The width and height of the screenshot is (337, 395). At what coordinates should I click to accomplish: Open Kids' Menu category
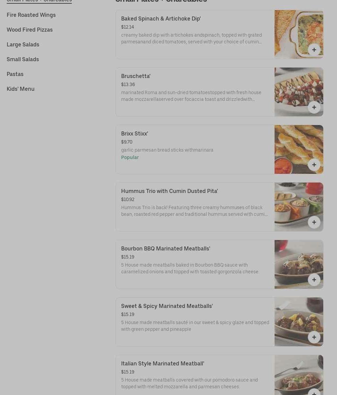[20, 89]
